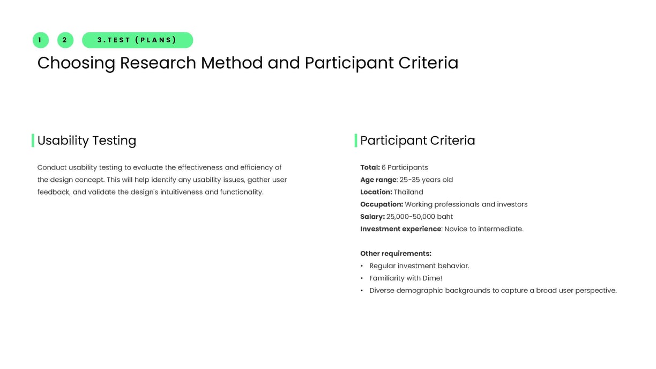Viewport: 656px width, 369px height.
Task: Select the Occupation line about working professionals
Action: (x=444, y=204)
